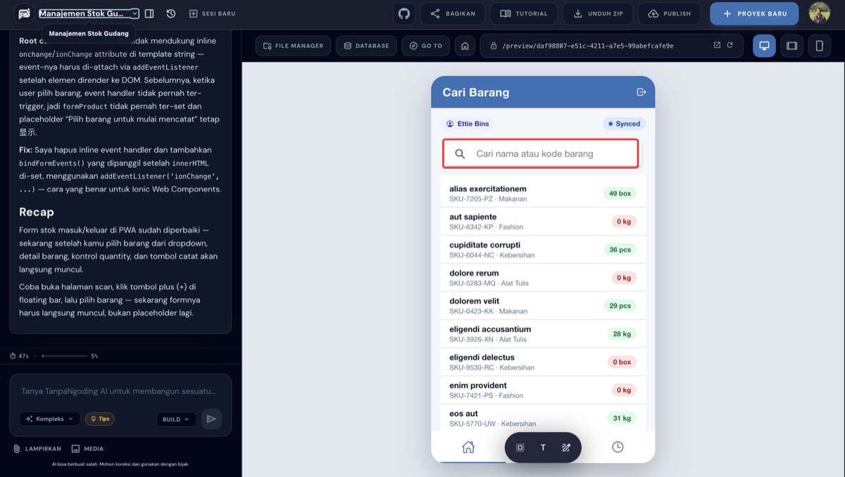Click the chat prompt input box
Image resolution: width=845 pixels, height=477 pixels.
tap(120, 391)
